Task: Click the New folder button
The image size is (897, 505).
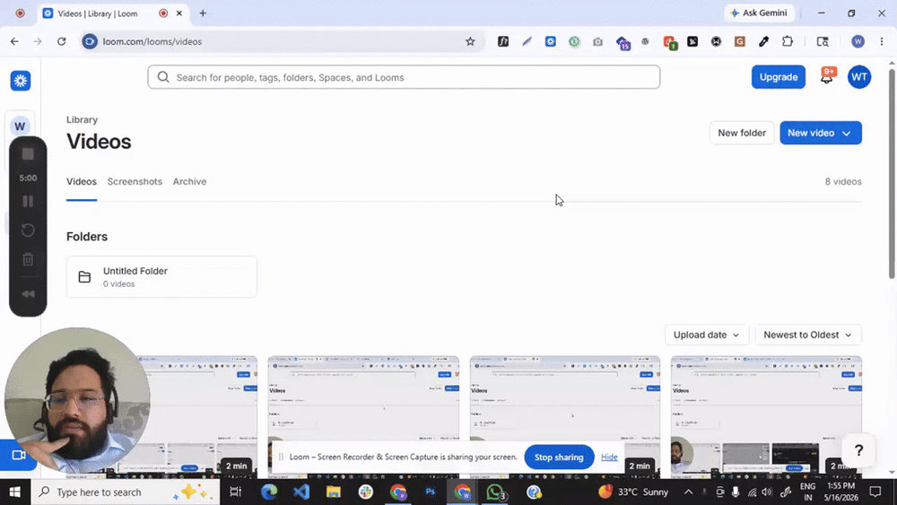Action: 742,133
